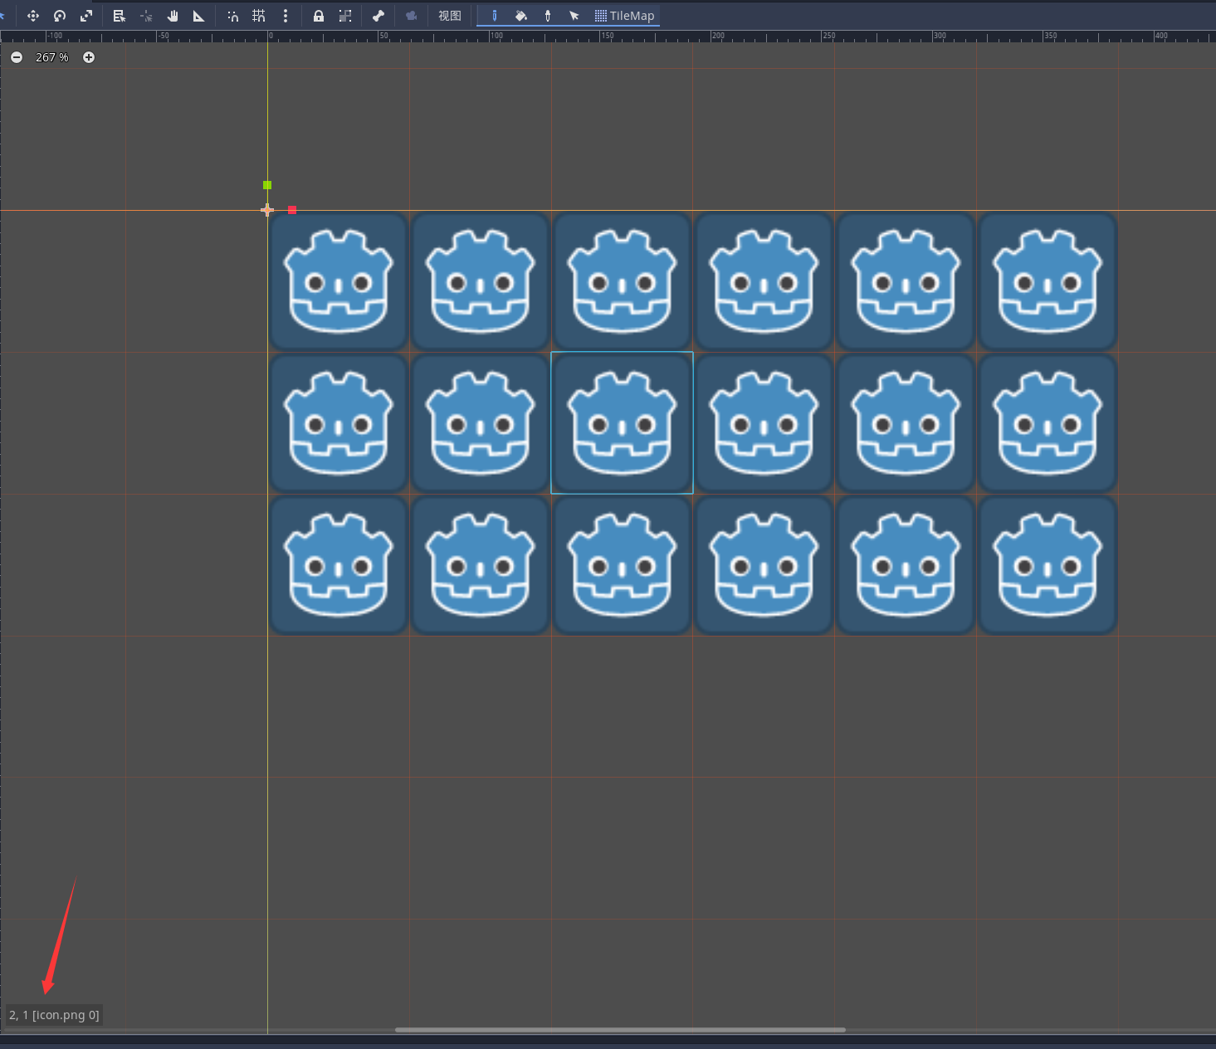1216x1049 pixels.
Task: Click the origin pivot cross marker
Action: [267, 210]
